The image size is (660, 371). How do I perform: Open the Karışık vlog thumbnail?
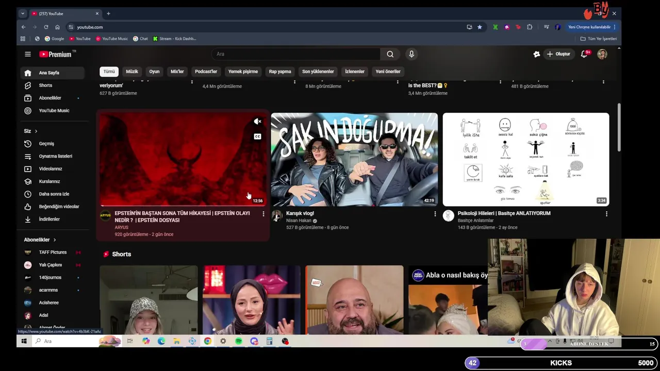point(354,159)
